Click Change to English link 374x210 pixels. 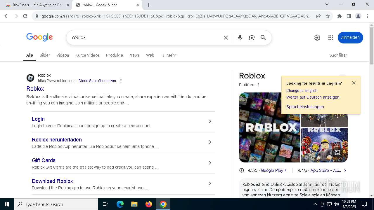tap(302, 91)
